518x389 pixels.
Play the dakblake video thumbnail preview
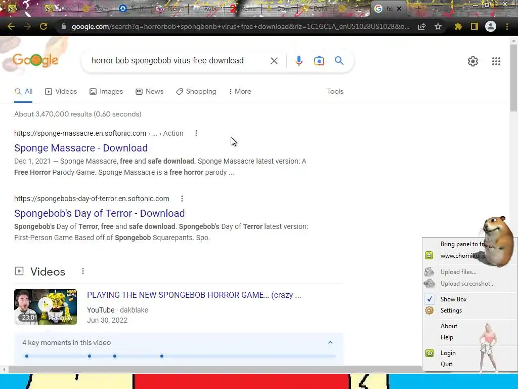pos(46,307)
